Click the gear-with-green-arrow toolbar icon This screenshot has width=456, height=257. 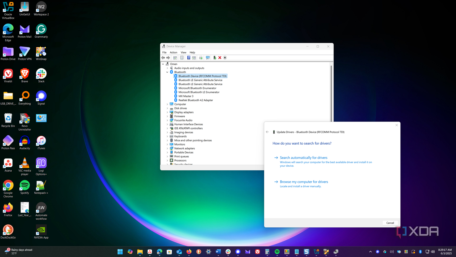(201, 58)
